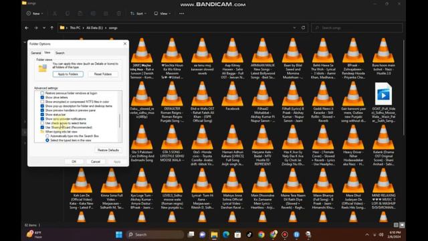
Task: Click the Restore Defaults button
Action: point(108,150)
